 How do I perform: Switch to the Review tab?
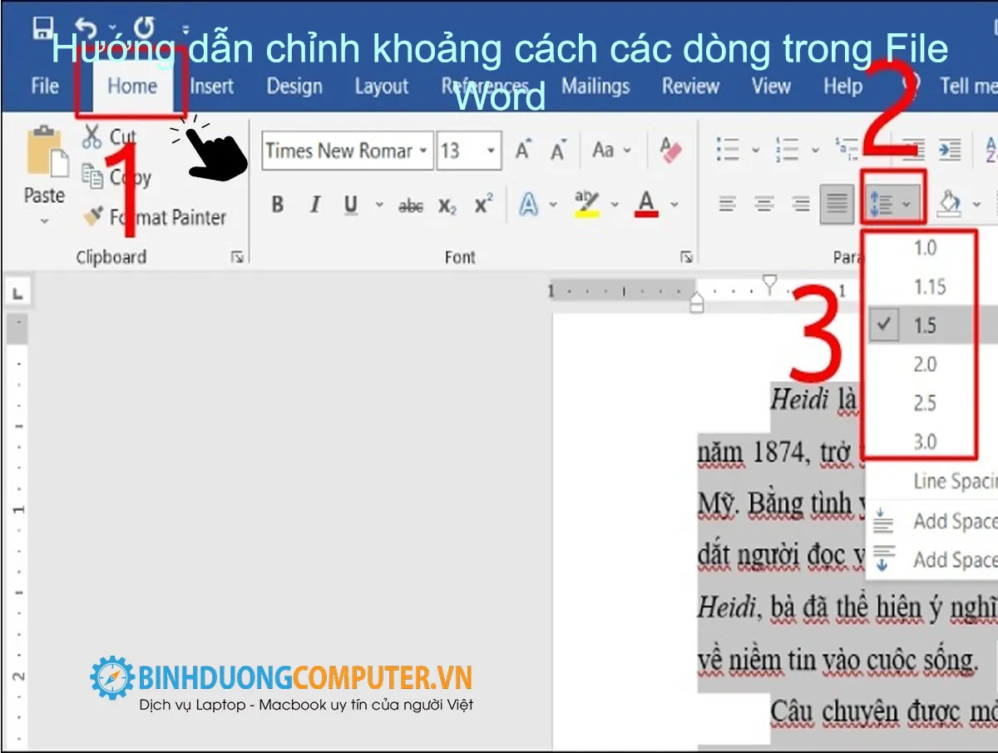pyautogui.click(x=690, y=86)
